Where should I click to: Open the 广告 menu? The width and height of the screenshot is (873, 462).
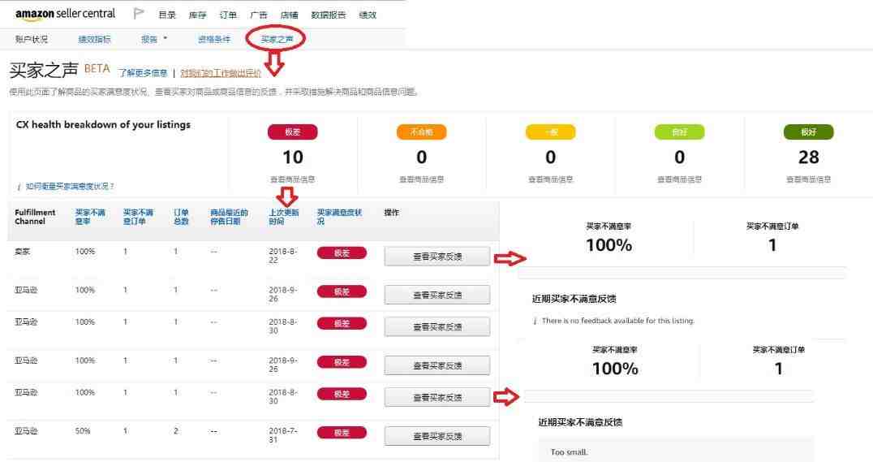[x=259, y=15]
